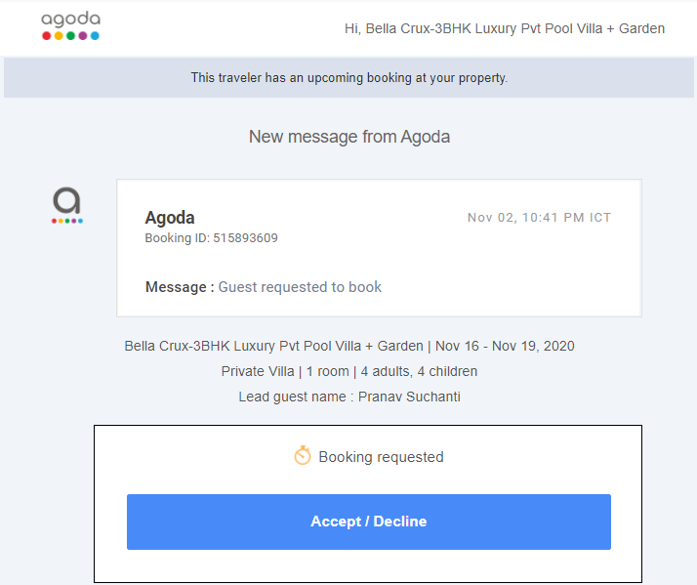The height and width of the screenshot is (585, 697).
Task: Click the timestamp Nov 02, 10:41 PM ICT
Action: (539, 218)
